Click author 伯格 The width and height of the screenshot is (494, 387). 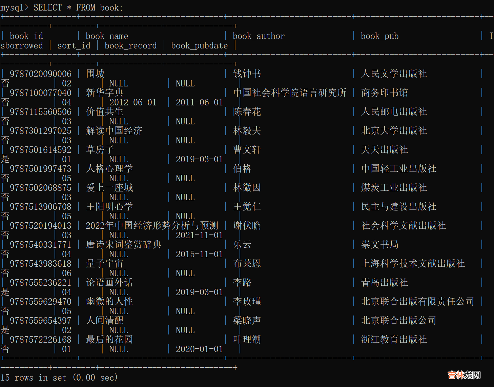tap(242, 169)
